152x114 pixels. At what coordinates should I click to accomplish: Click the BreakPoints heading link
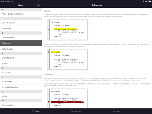[48, 74]
